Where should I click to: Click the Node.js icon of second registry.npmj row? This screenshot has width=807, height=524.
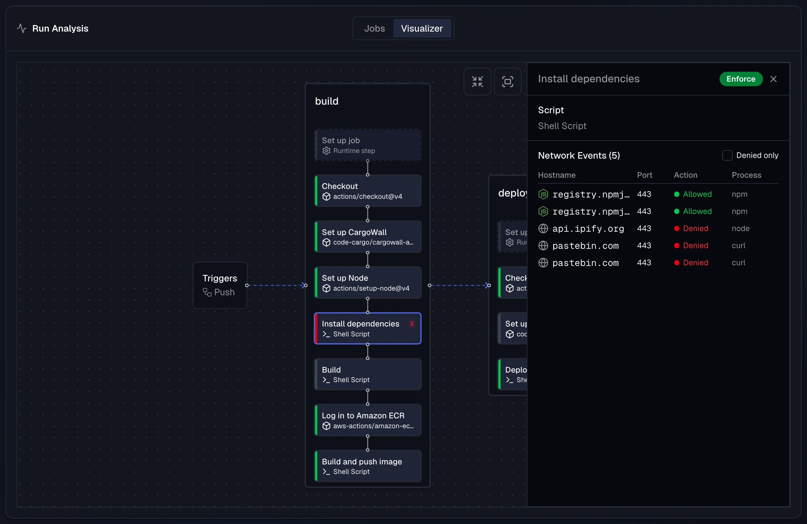pyautogui.click(x=543, y=211)
